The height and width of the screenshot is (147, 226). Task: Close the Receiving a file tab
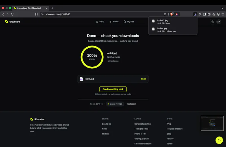(x=46, y=8)
